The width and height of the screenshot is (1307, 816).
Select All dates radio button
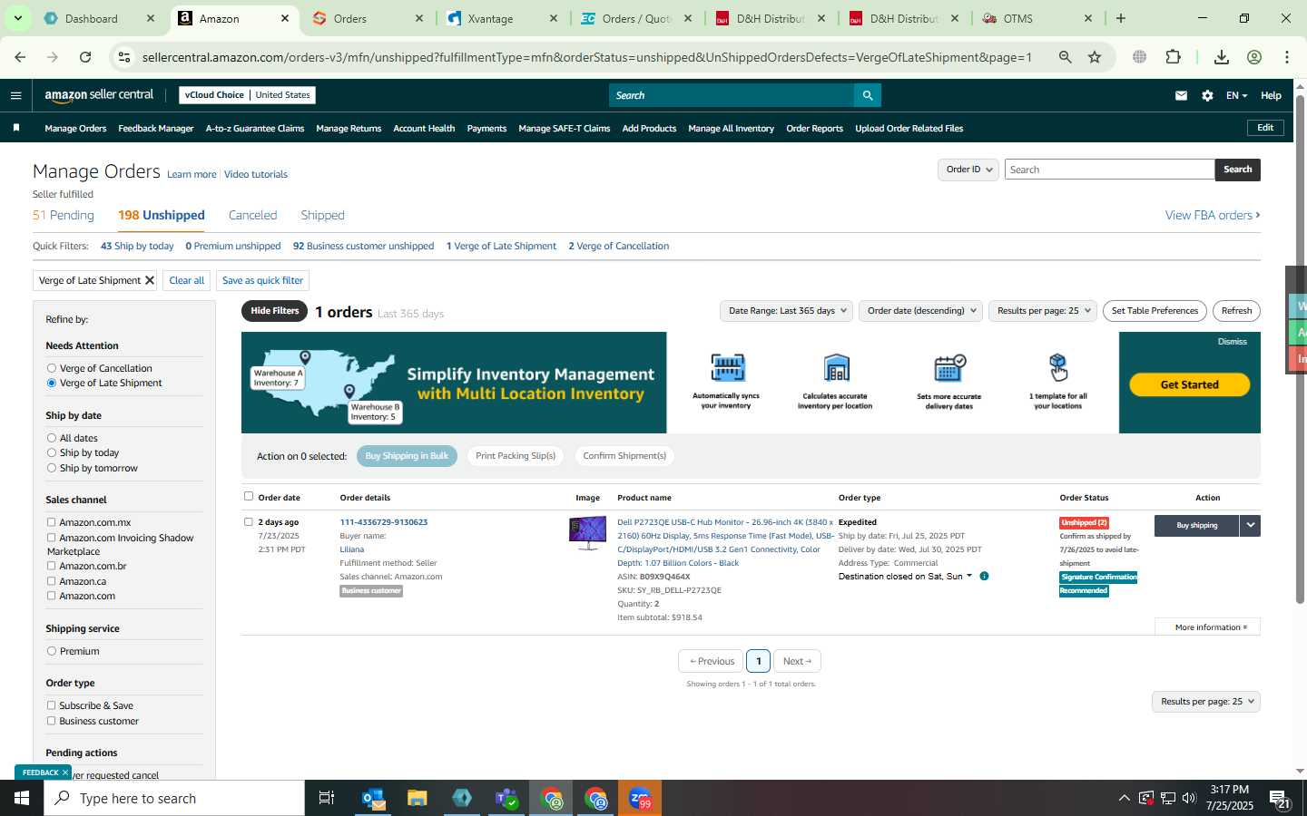click(x=52, y=438)
